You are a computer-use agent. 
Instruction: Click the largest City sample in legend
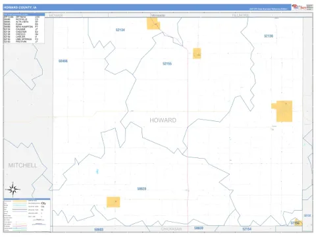(x=43, y=203)
